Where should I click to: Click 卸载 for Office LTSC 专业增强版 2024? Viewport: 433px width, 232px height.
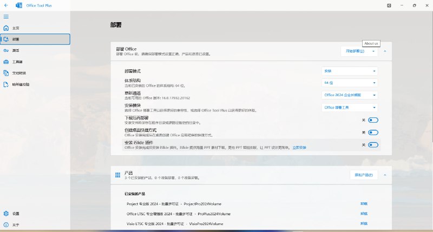tap(364, 214)
